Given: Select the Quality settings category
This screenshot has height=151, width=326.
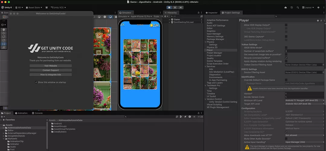Looking at the screenshot, I should 210,58.
